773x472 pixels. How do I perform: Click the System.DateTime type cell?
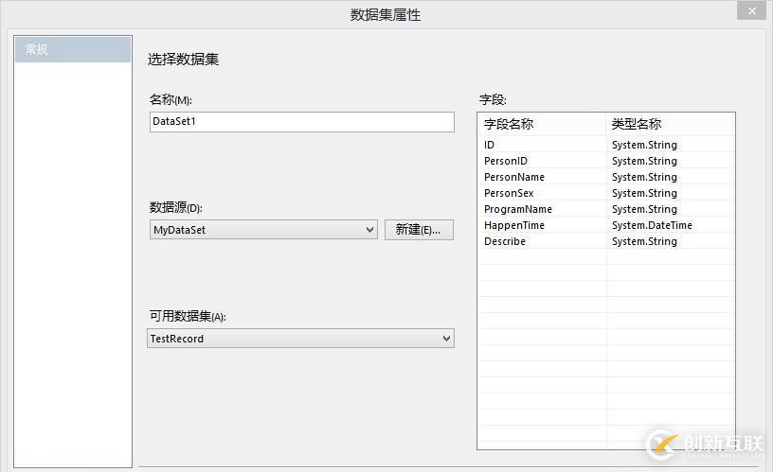(x=652, y=225)
